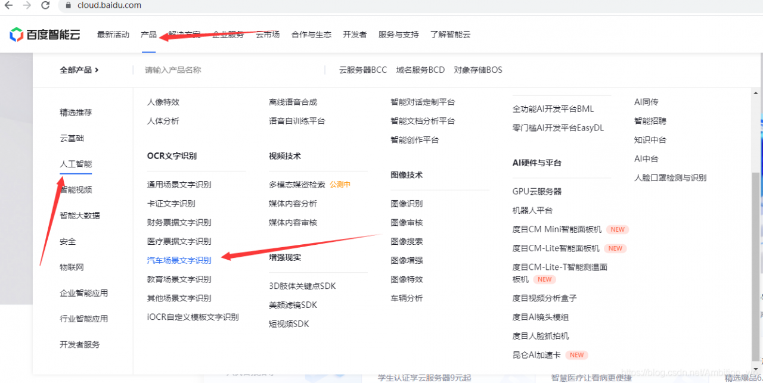
Task: Click the browser back arrow
Action: click(8, 5)
